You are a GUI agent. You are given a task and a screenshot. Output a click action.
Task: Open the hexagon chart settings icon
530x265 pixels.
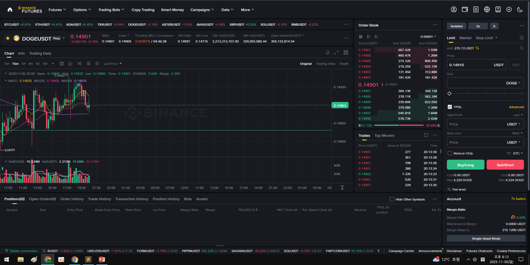tap(97, 64)
